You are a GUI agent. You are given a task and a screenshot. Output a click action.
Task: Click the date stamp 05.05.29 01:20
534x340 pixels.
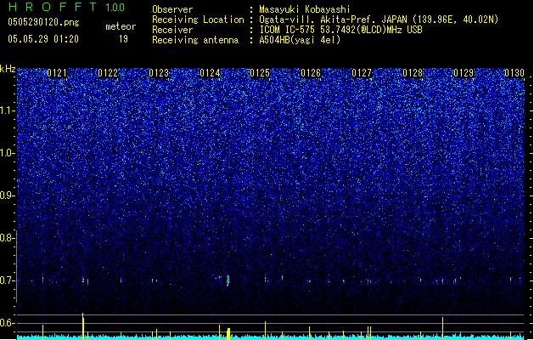[x=43, y=39]
